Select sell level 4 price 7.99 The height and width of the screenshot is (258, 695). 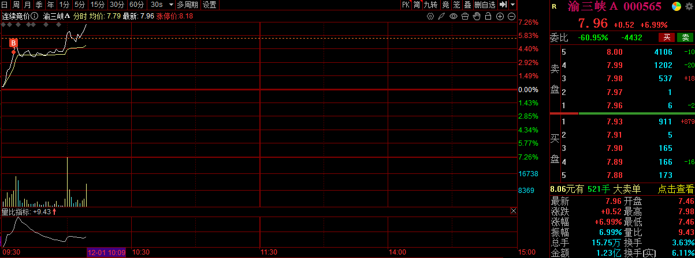(x=614, y=66)
